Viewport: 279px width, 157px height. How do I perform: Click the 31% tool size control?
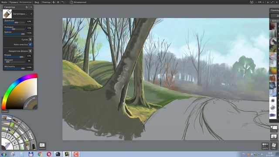tap(7, 143)
